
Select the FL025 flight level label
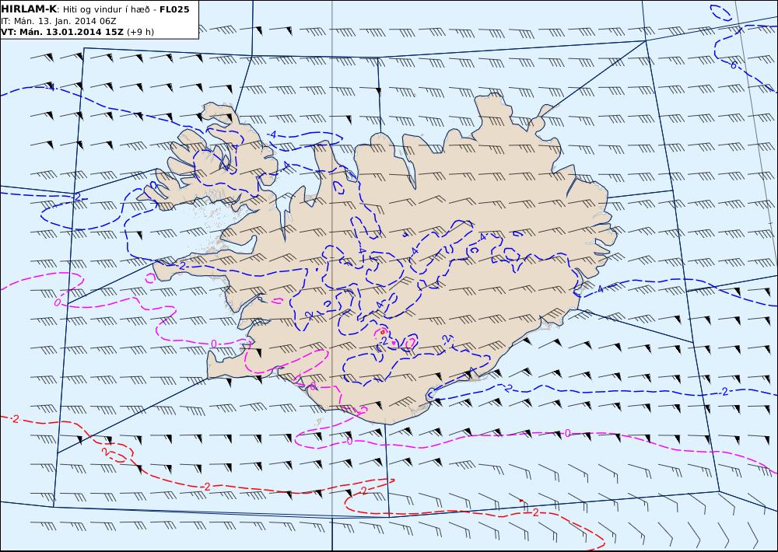click(x=174, y=9)
